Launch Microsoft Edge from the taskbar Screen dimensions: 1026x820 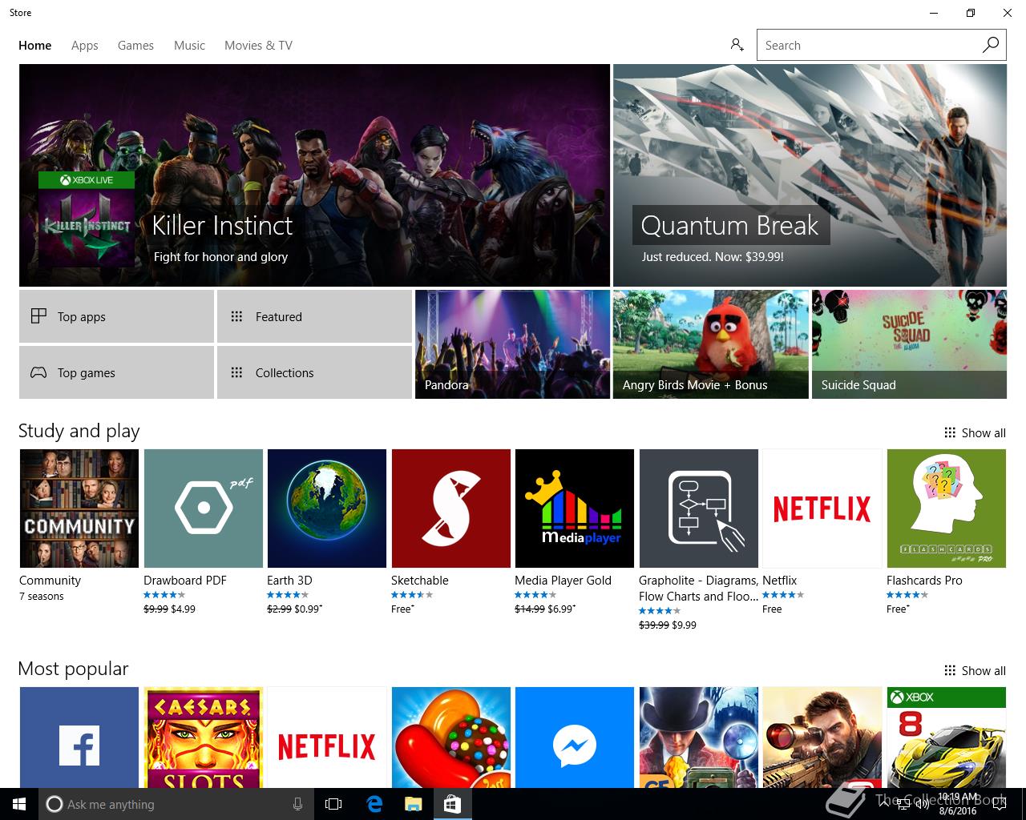click(x=374, y=804)
